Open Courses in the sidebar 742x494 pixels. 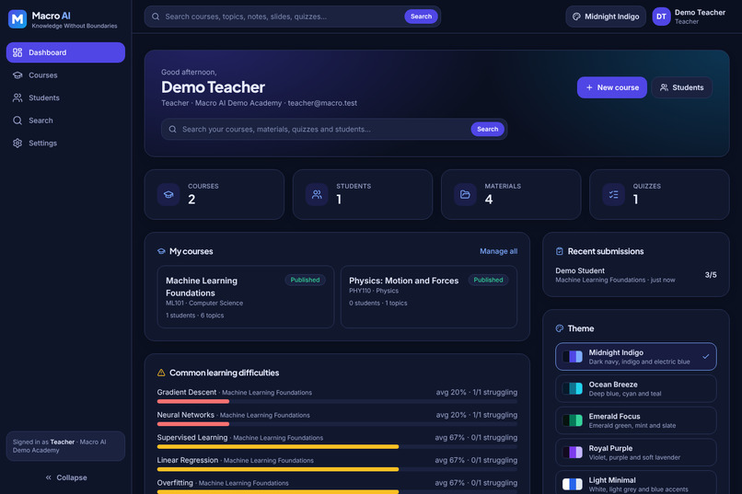tap(65, 75)
